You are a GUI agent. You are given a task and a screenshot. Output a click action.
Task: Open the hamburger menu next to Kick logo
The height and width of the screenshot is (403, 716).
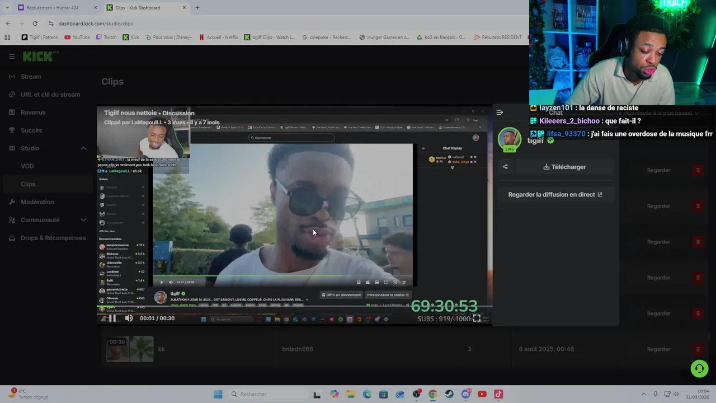[12, 56]
